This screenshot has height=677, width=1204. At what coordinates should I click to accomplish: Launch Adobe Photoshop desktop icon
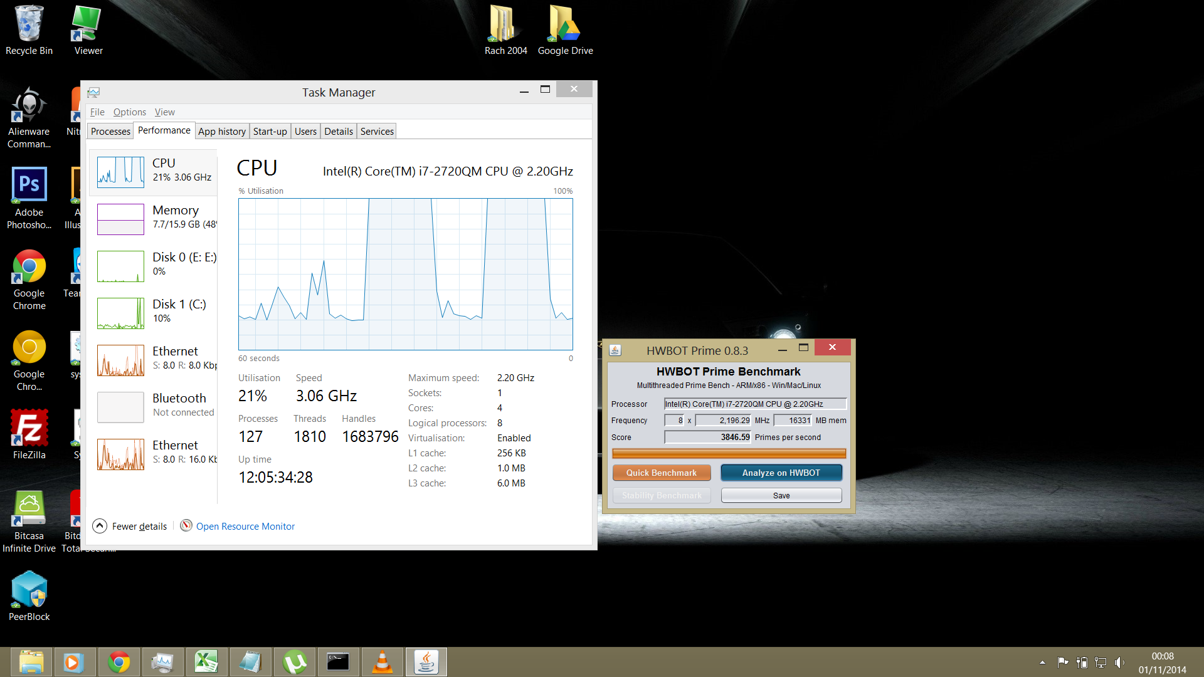29,198
